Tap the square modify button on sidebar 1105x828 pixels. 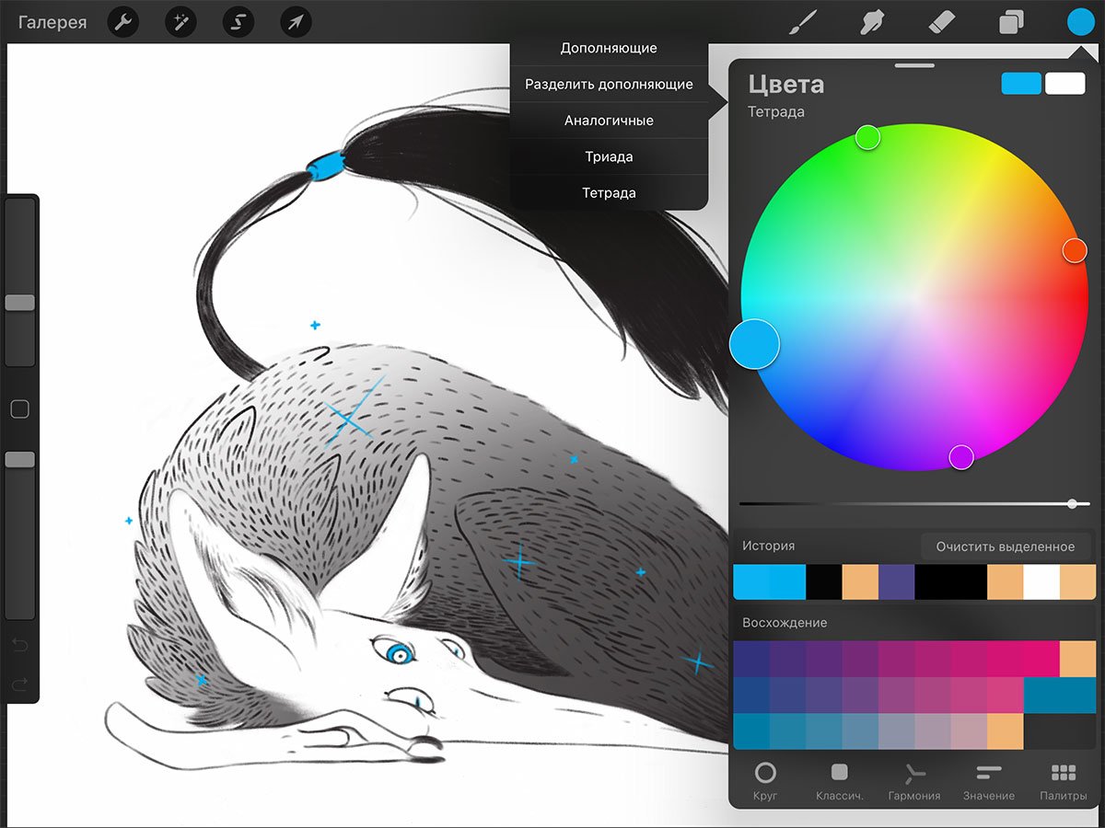click(20, 409)
